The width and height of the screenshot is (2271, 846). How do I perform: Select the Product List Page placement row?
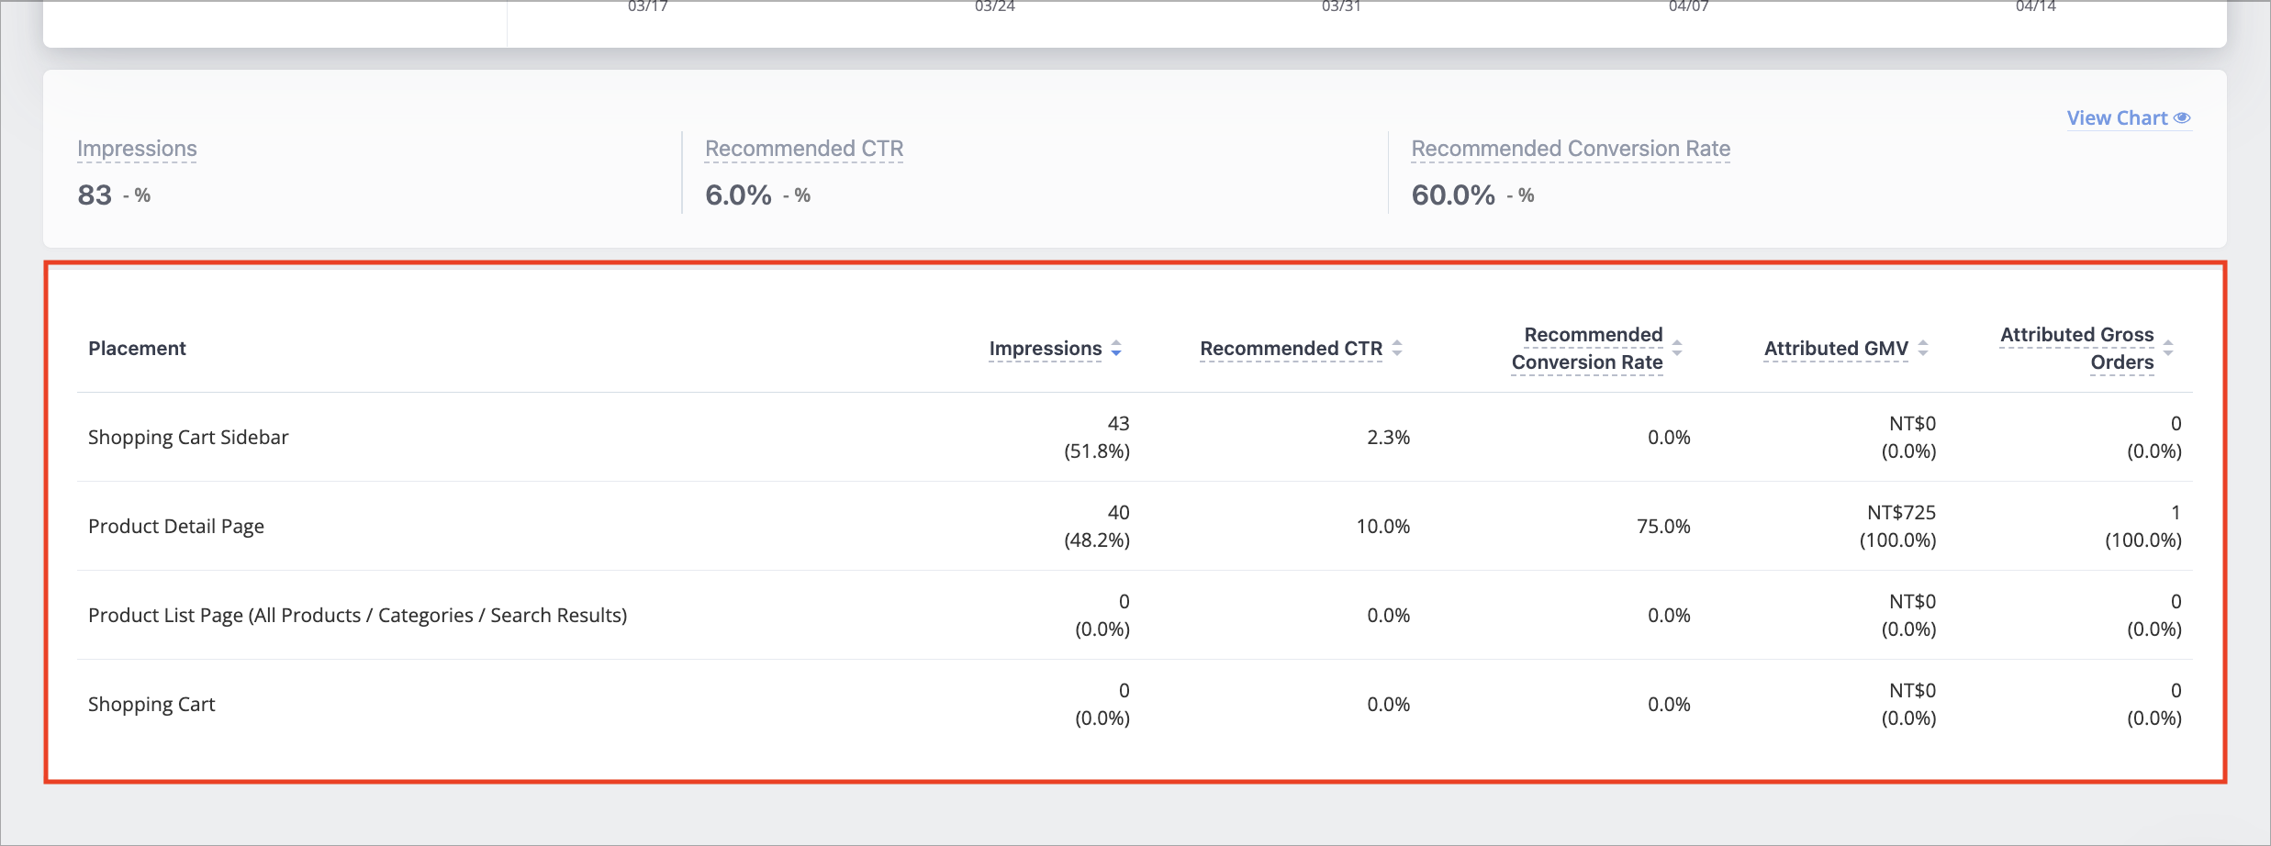[x=1135, y=616]
